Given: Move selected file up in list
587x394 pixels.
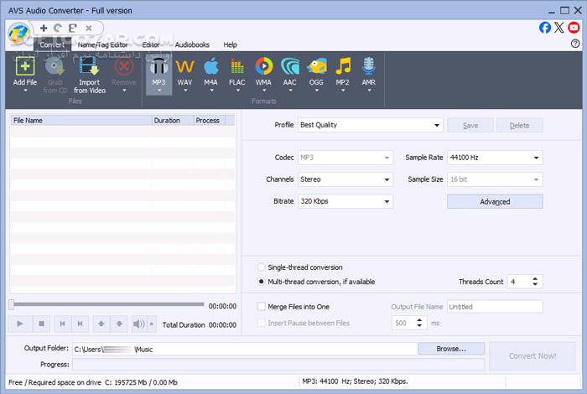Looking at the screenshot, I should pos(101,324).
